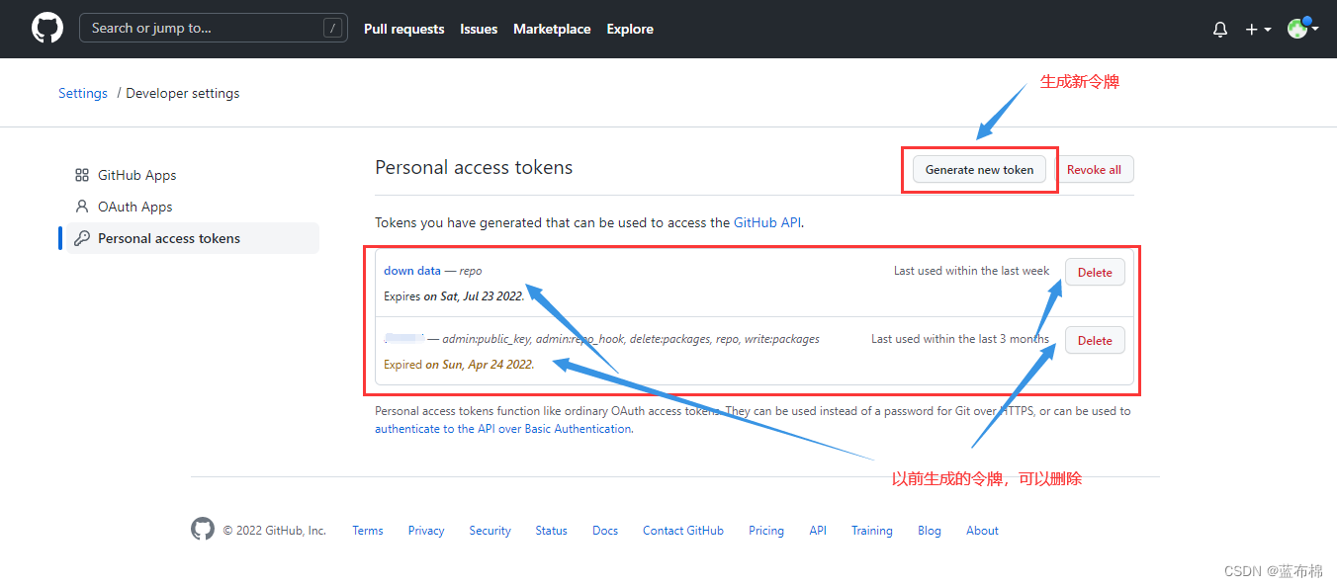Click the Personal access tokens heading
Image resolution: width=1337 pixels, height=587 pixels.
(474, 167)
